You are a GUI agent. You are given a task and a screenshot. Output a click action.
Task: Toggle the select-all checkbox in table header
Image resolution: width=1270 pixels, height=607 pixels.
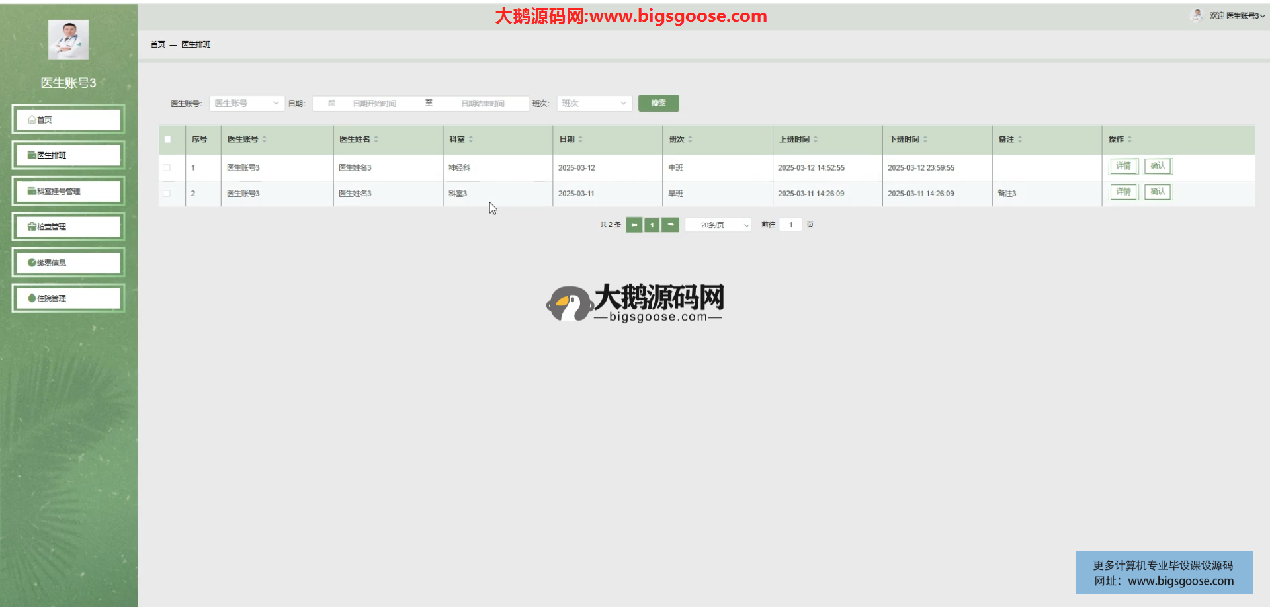coord(167,140)
